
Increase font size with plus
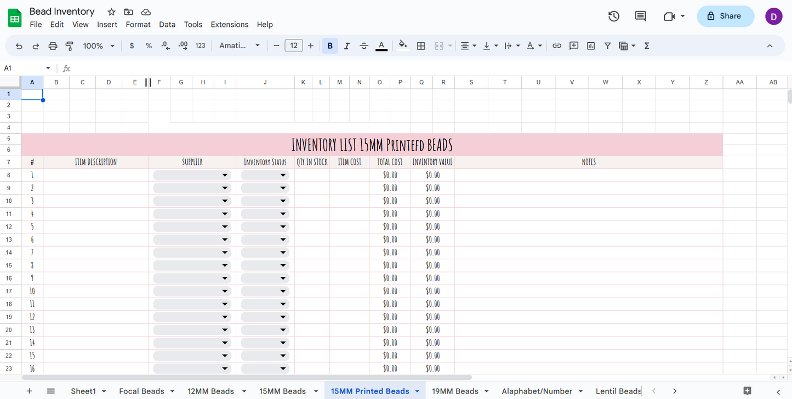311,46
